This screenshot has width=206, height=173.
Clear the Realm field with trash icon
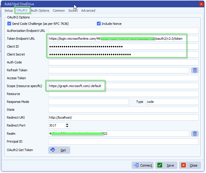[x=195, y=134]
